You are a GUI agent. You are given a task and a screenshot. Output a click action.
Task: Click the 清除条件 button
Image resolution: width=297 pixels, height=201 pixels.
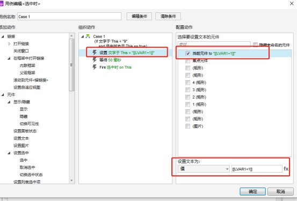(168, 16)
